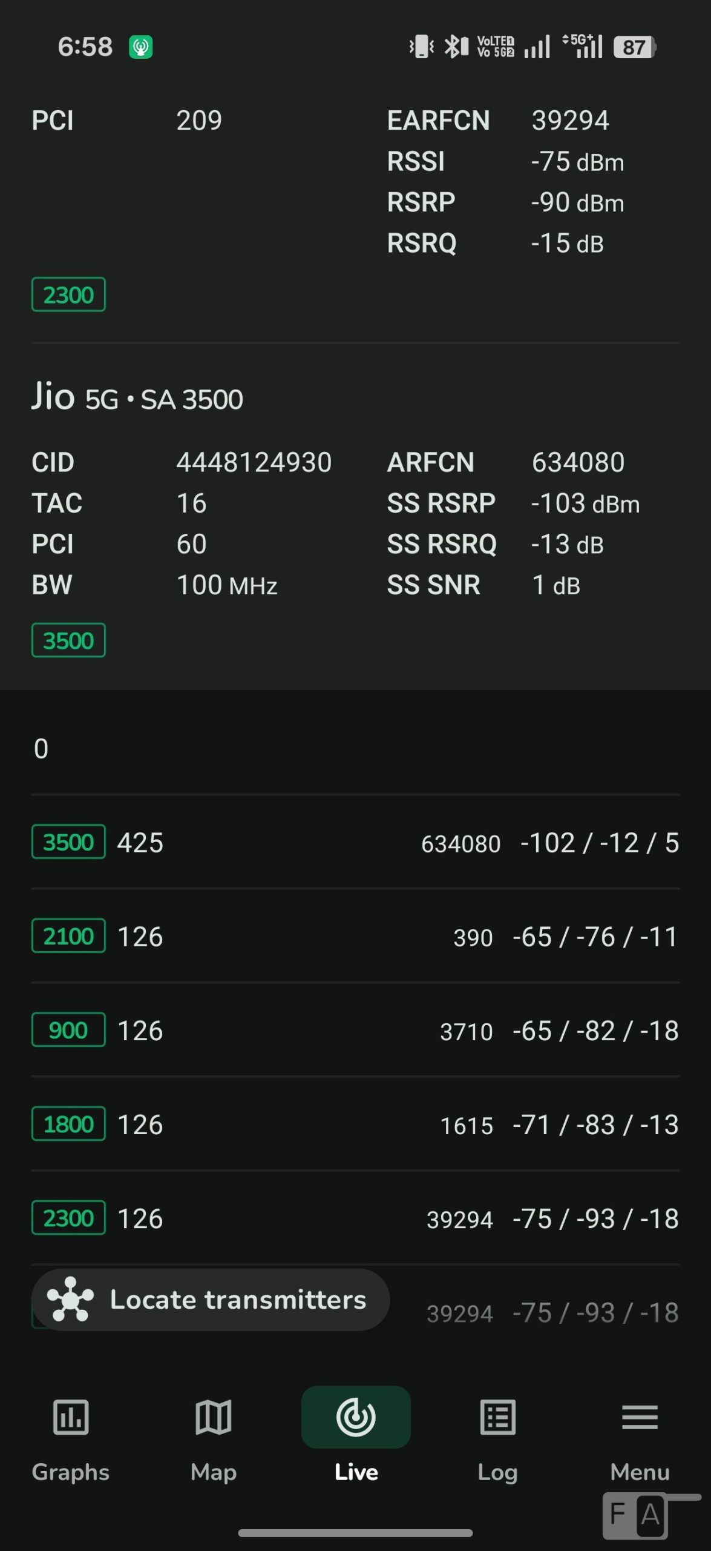Viewport: 711px width, 1551px height.
Task: Open the Log list icon
Action: [497, 1417]
